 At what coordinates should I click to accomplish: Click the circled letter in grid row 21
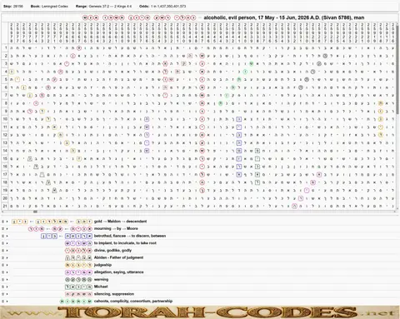(x=294, y=206)
